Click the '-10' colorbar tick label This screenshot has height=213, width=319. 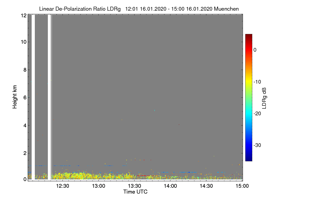(257, 82)
